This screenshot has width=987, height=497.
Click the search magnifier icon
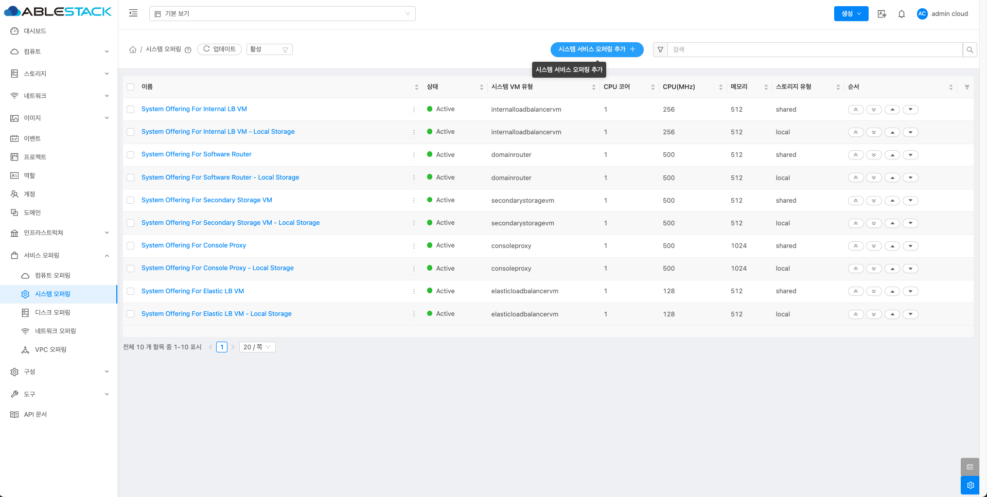tap(970, 50)
